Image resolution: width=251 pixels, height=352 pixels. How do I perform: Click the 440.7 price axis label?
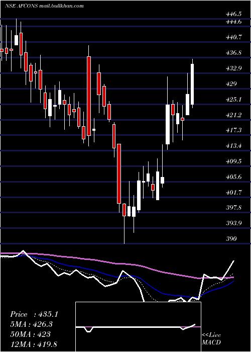(234, 37)
